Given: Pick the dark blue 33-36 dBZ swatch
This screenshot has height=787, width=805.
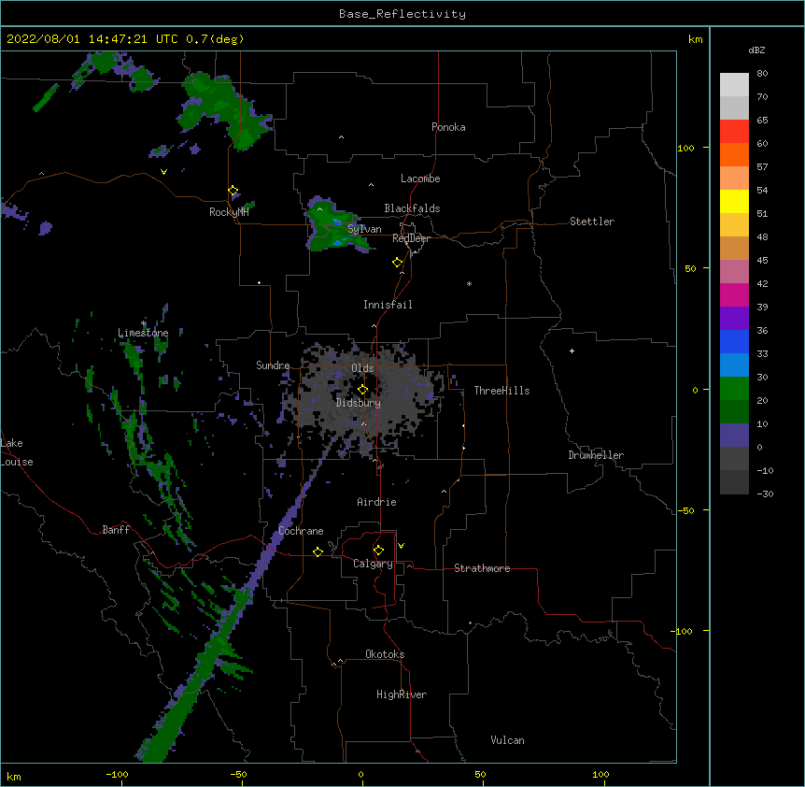Looking at the screenshot, I should [x=734, y=341].
